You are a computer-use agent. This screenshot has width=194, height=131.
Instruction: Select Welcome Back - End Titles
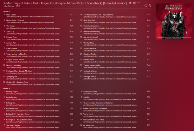pyautogui.click(x=94, y=120)
